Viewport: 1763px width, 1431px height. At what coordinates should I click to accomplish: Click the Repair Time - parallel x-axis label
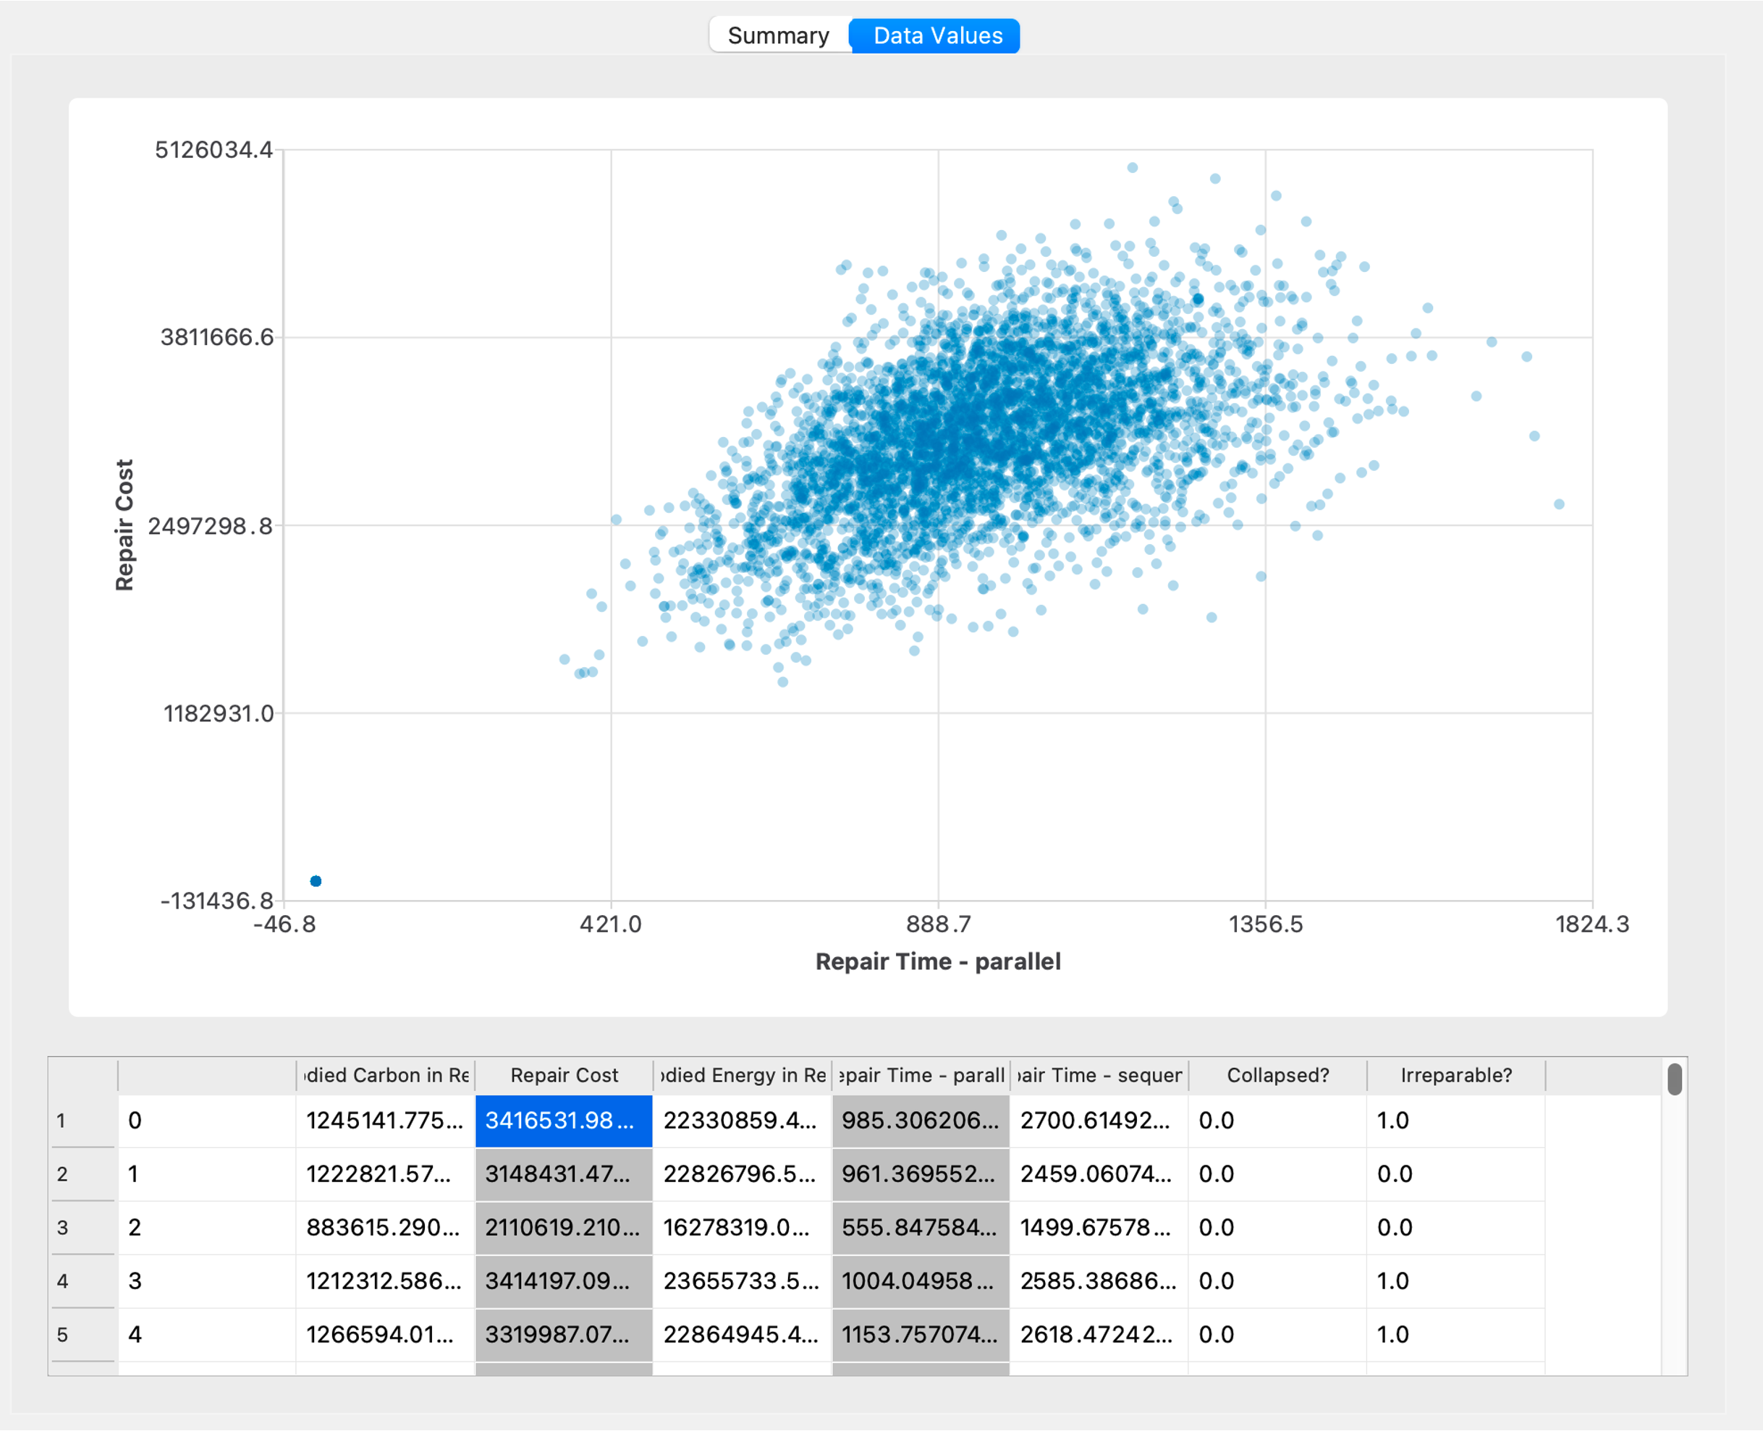937,962
